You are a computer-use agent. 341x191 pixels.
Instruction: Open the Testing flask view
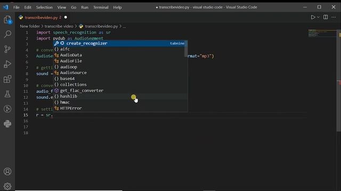7,94
